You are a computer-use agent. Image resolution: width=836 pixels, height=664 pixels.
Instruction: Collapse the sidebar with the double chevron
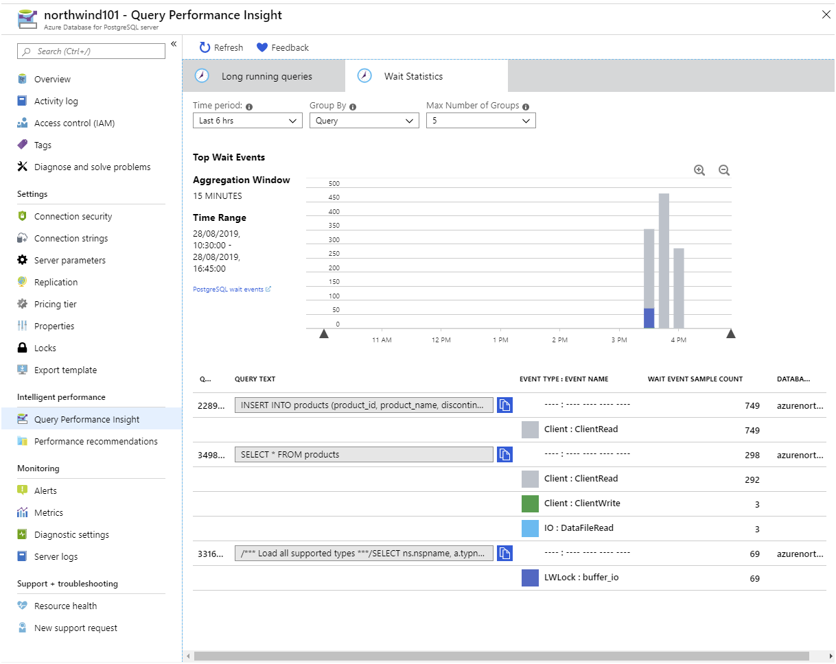click(174, 44)
